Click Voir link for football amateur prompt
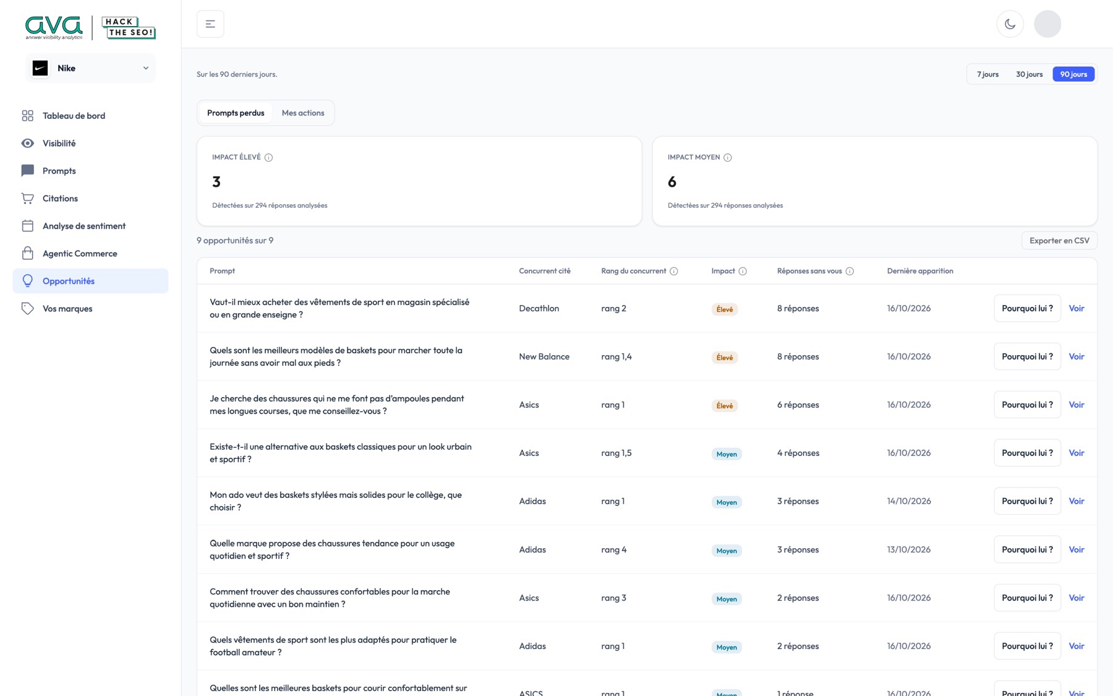The image size is (1113, 696). click(1077, 646)
